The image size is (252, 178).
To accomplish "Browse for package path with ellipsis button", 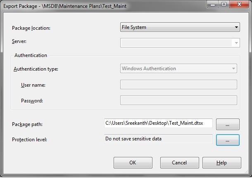I will click(x=228, y=124).
